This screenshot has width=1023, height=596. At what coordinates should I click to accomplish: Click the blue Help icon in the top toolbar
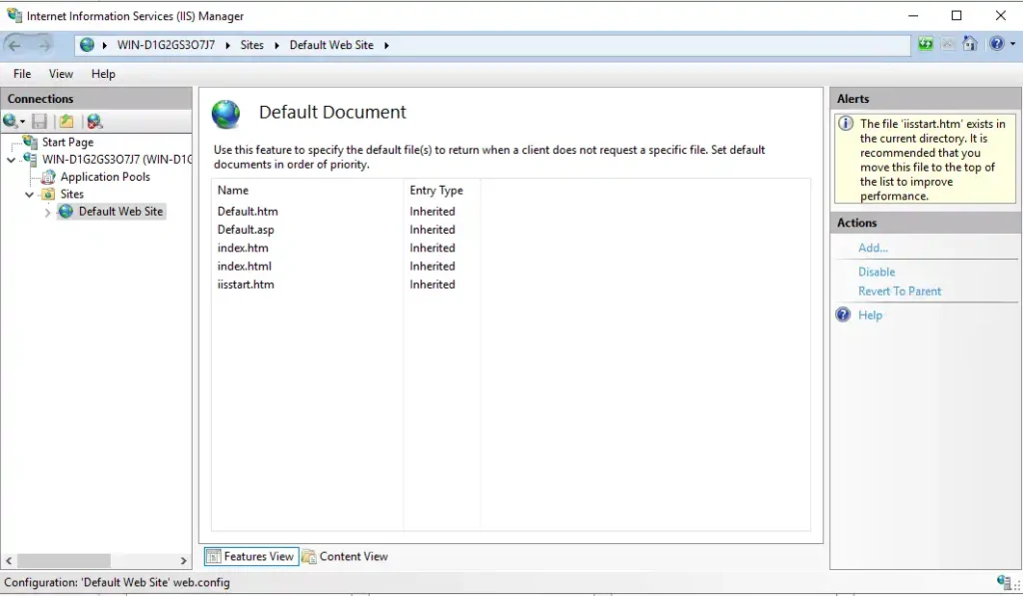point(996,44)
